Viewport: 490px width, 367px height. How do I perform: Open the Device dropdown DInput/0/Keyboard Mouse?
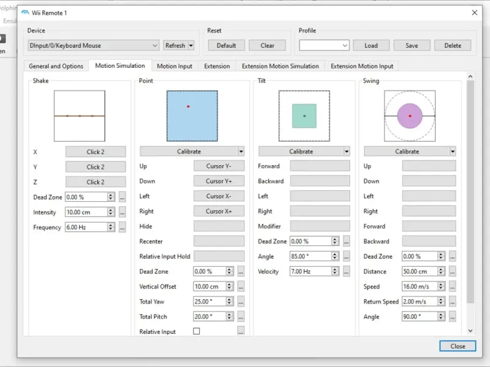[94, 45]
